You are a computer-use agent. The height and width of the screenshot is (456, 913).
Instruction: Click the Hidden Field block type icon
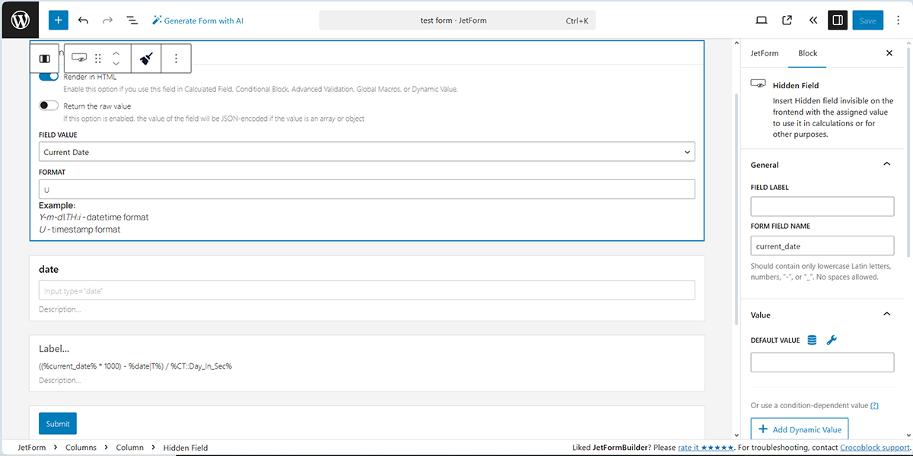78,58
